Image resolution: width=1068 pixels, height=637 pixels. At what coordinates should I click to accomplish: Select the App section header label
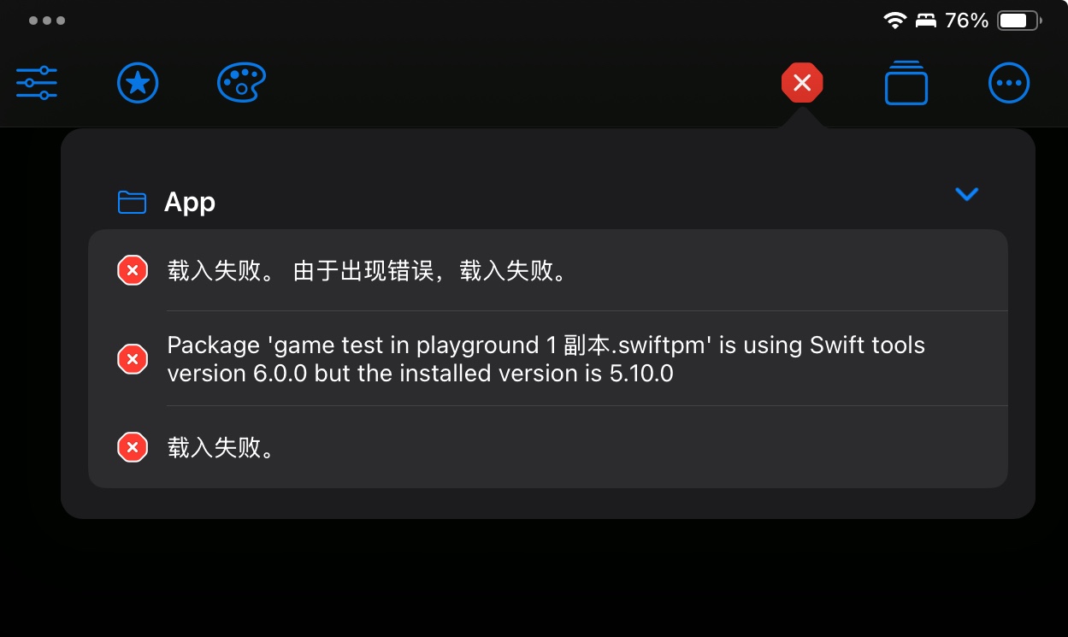pyautogui.click(x=190, y=202)
